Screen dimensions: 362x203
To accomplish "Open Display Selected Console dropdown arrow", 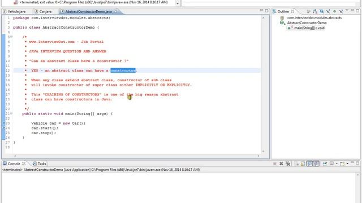I will 337,164.
